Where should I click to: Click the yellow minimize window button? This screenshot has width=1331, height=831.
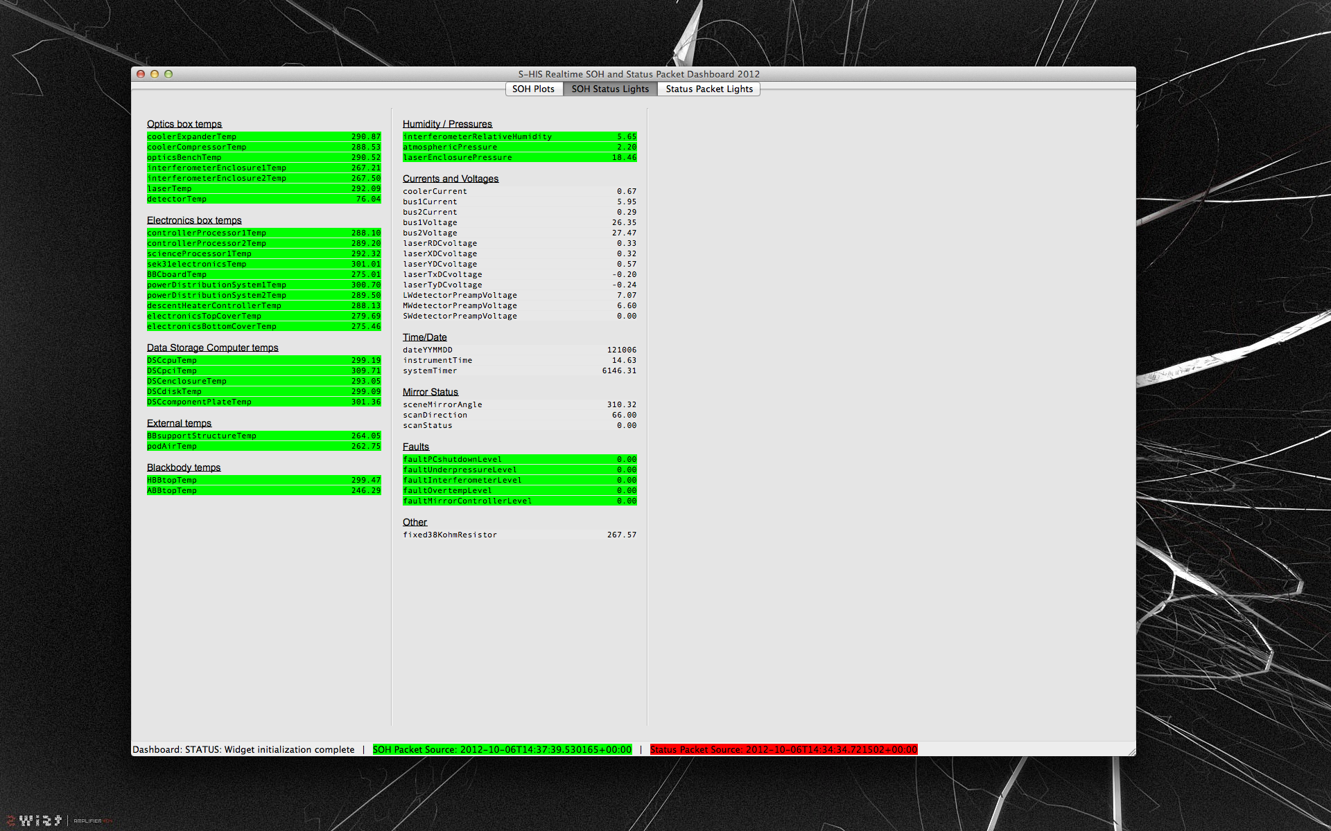click(x=155, y=74)
